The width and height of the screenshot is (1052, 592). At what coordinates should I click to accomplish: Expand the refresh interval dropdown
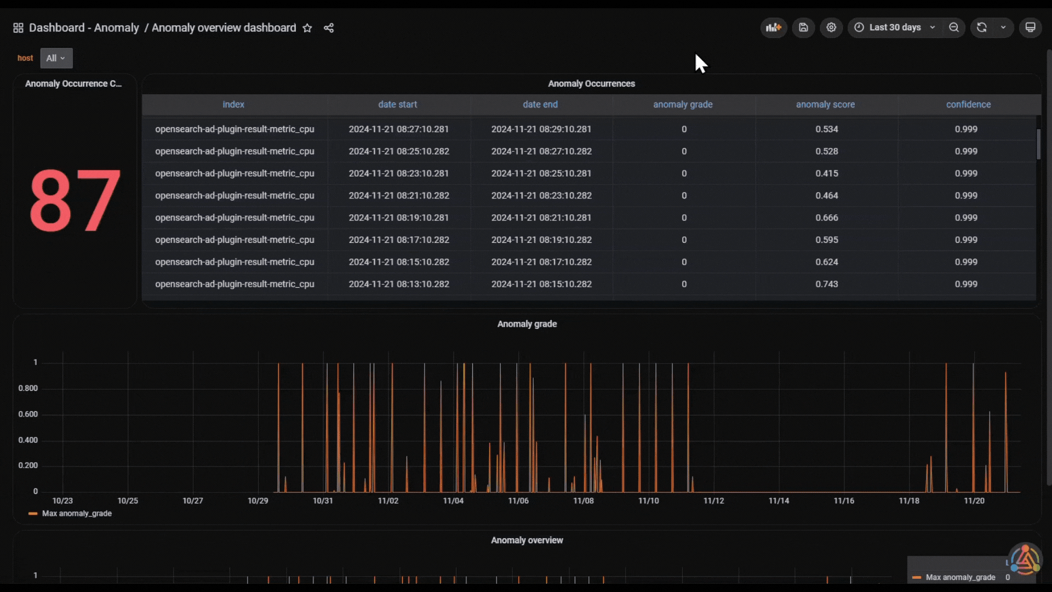[x=1003, y=27]
